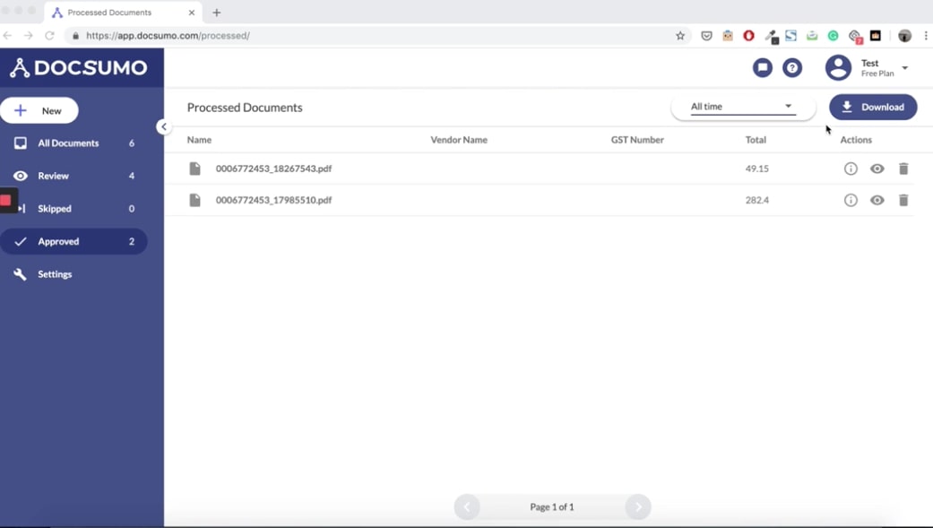Expand the Test Free Plan account dropdown
Viewport: 933px width, 528px height.
(904, 67)
